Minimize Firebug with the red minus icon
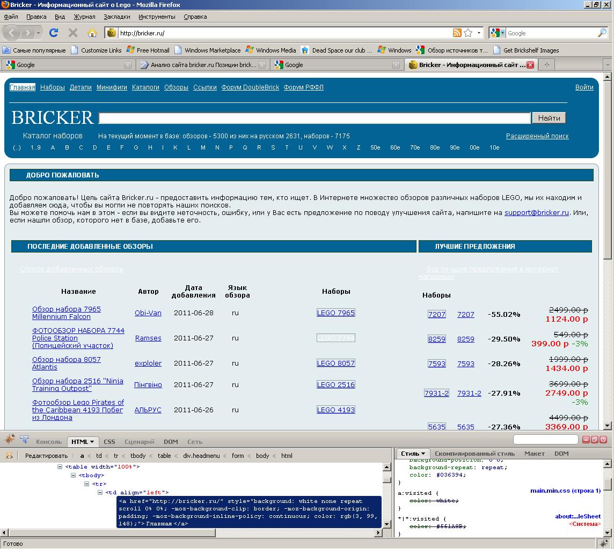The height and width of the screenshot is (549, 614). tap(586, 440)
